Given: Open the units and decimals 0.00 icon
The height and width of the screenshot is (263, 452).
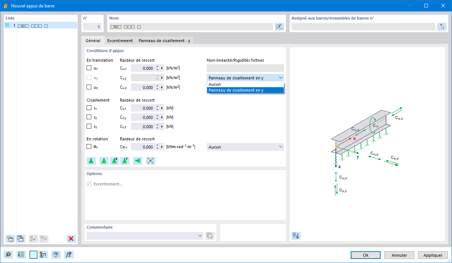Looking at the screenshot, I should coord(21,255).
